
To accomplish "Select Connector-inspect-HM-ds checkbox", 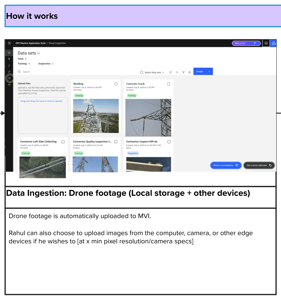I will point(169,142).
